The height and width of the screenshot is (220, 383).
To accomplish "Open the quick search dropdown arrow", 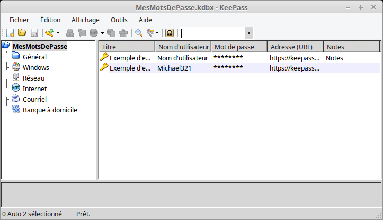I will tap(249, 33).
